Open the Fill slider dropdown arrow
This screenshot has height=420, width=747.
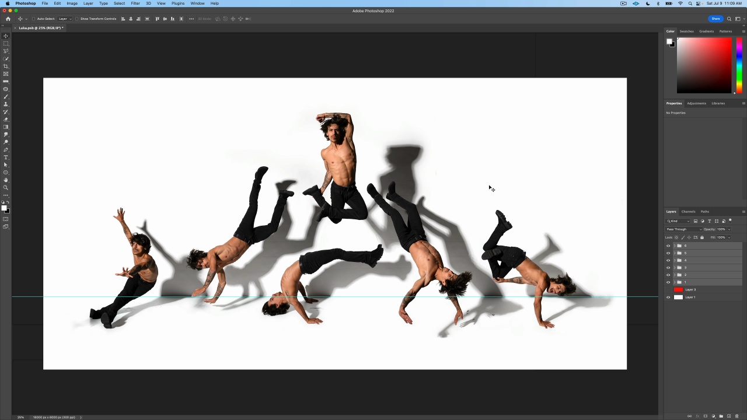point(729,237)
